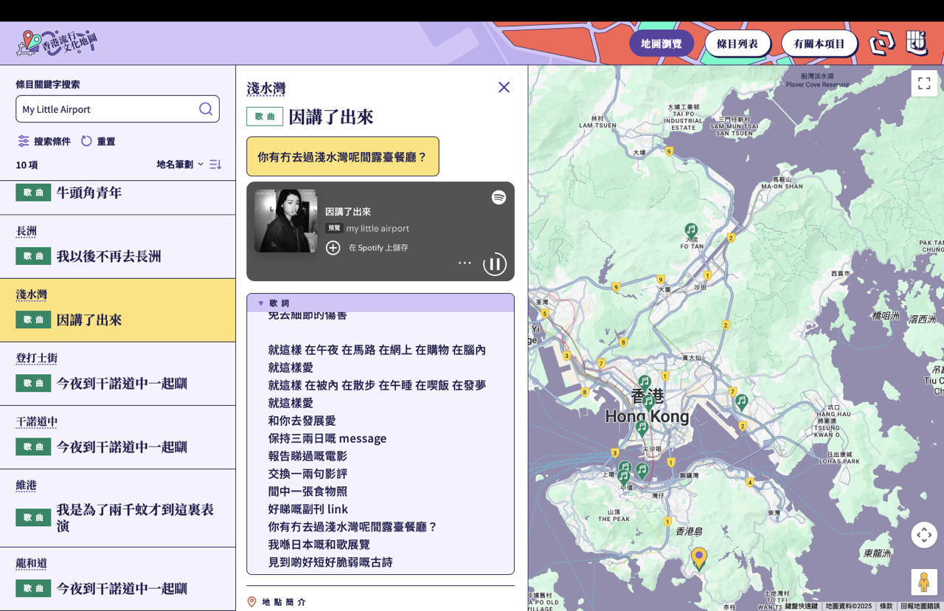Click the keyword search input field
Viewport: 944px width, 611px height.
[107, 109]
